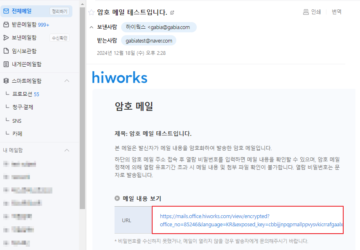The image size is (360, 250).
Task: Click the 암호 메일 heading text
Action: [x=134, y=106]
